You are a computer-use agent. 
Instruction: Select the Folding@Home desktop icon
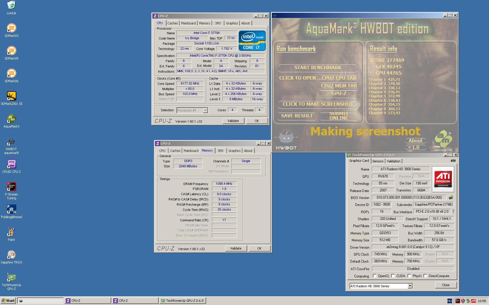point(11,212)
